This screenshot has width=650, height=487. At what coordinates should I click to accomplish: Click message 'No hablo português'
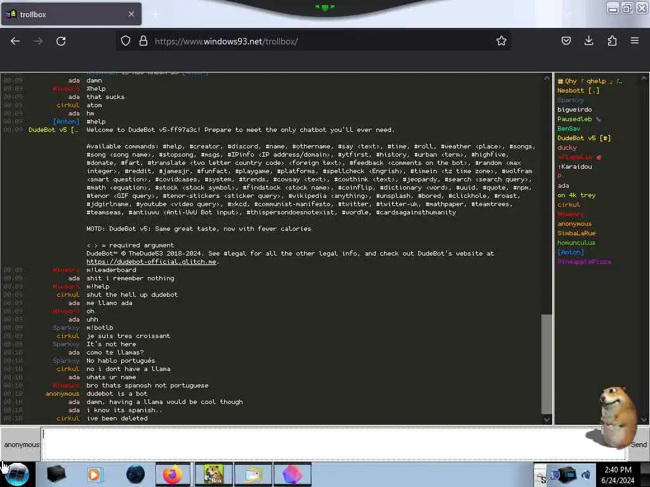pos(121,360)
